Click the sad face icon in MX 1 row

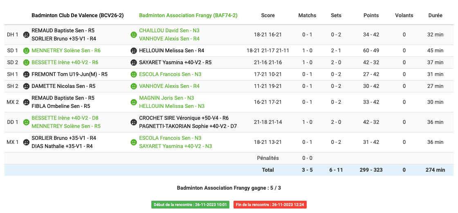coord(26,142)
